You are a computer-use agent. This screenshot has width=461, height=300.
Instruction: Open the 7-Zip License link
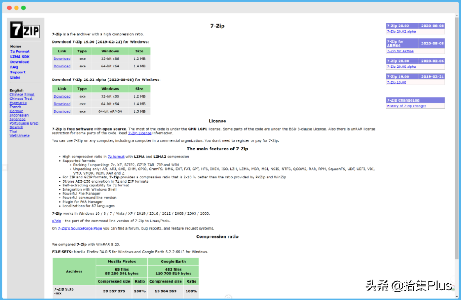click(140, 133)
